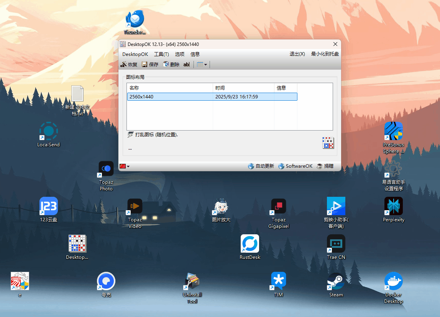Viewport: 440px width, 317px height.
Task: Launch Topaz Video
Action: (x=135, y=206)
